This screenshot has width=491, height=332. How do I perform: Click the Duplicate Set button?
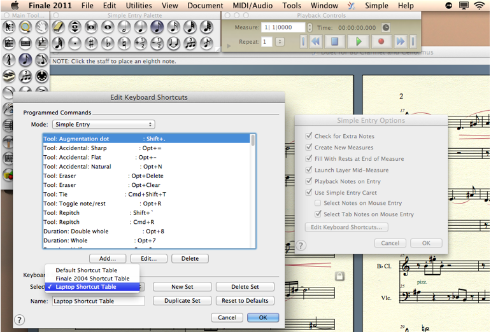182,300
